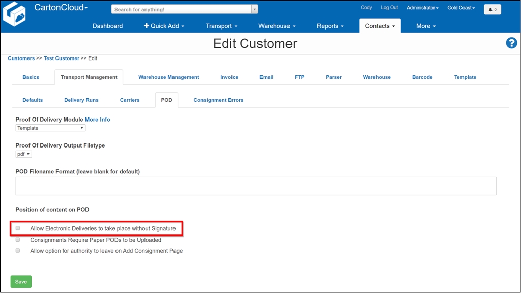Switch to the Basics tab

pyautogui.click(x=31, y=77)
